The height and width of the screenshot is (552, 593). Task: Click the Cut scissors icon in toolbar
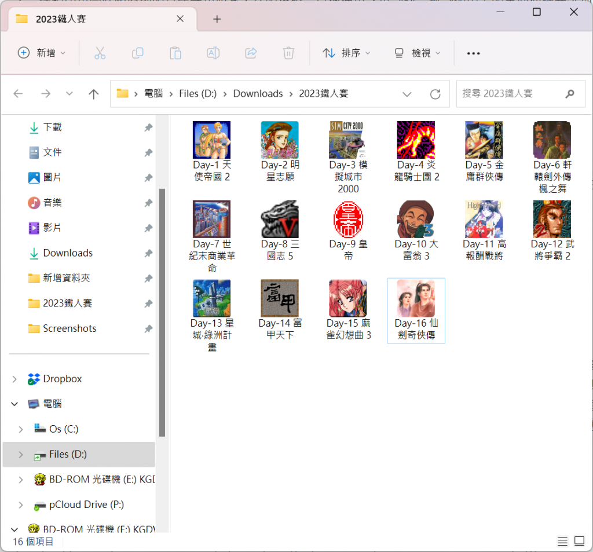[100, 53]
